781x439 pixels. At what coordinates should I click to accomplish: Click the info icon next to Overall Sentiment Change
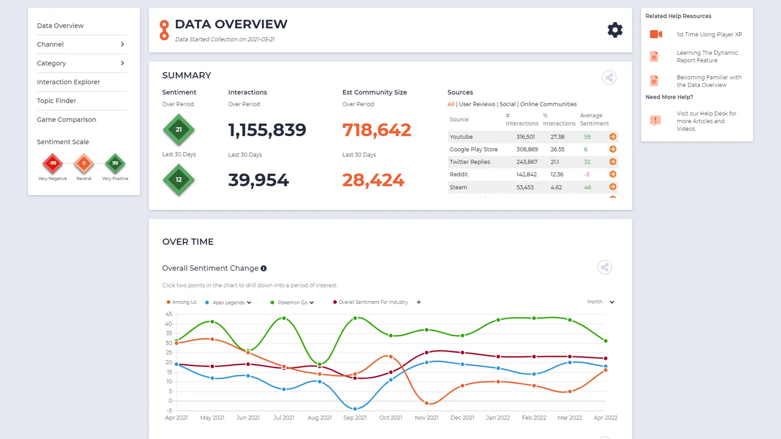point(264,268)
